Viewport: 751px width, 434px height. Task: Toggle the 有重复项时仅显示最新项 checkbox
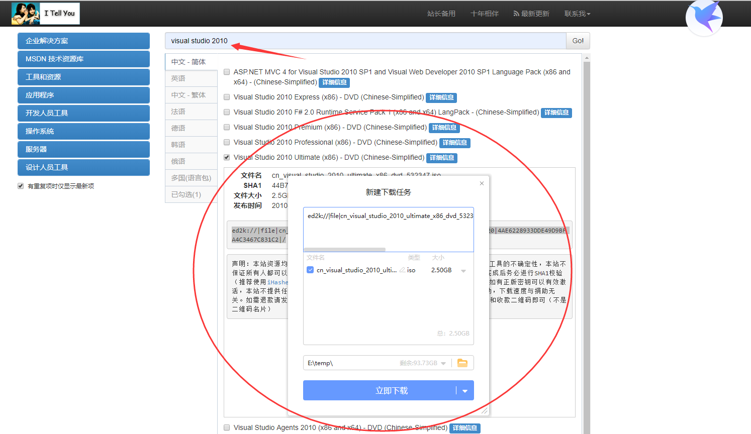pyautogui.click(x=21, y=186)
